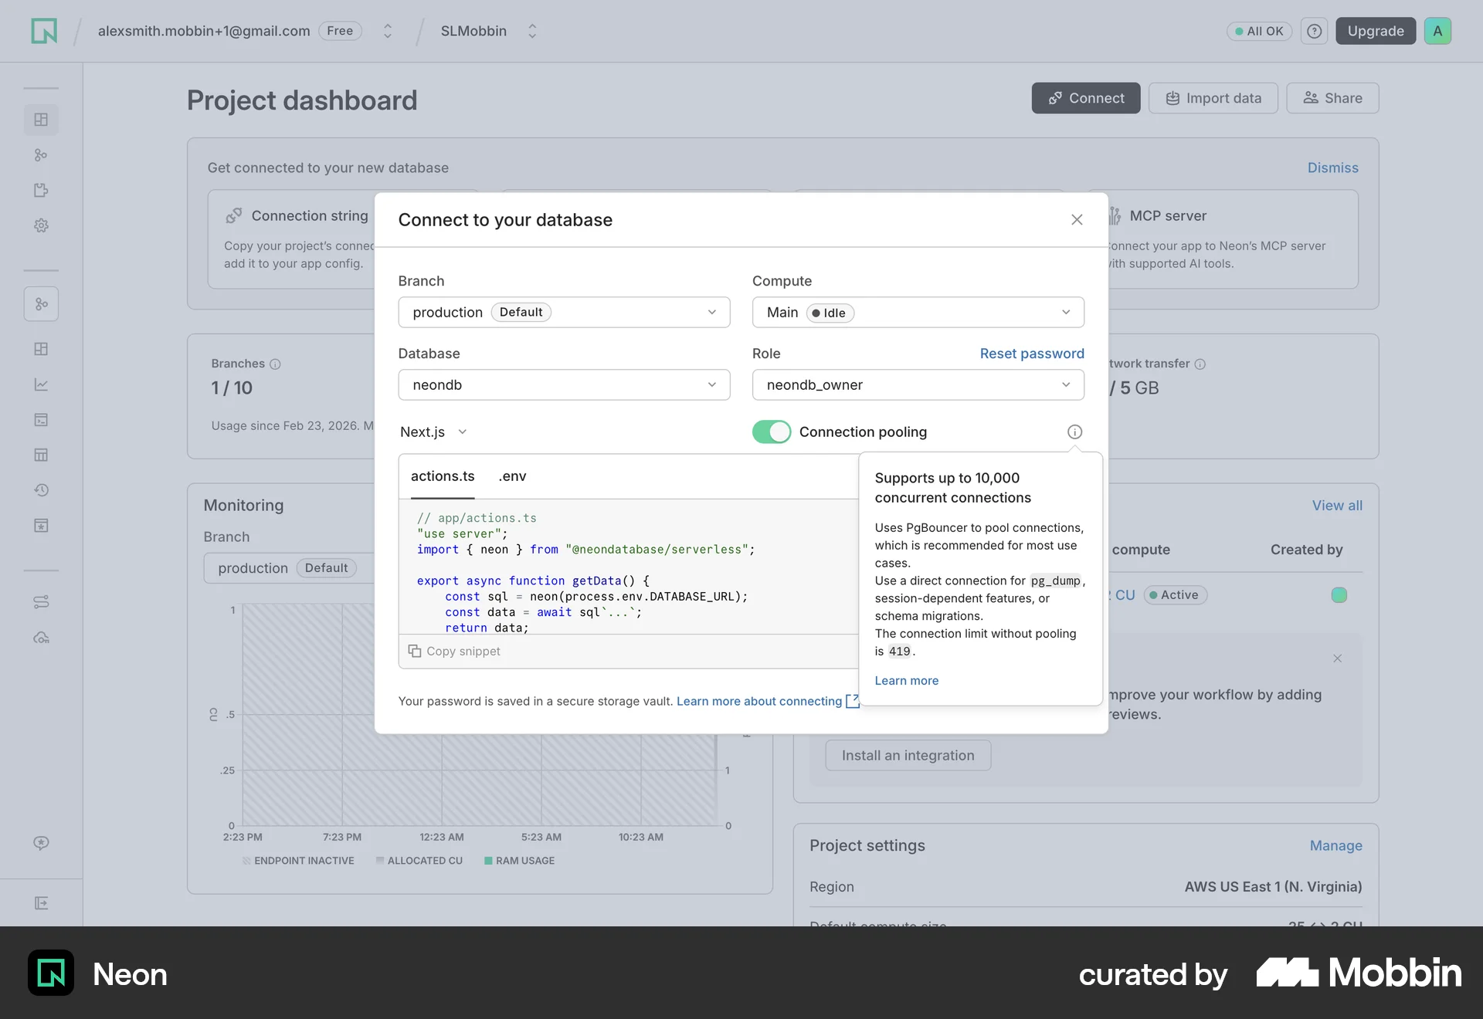Click the ALLOCATED CU legend entry
The image size is (1483, 1019).
click(419, 861)
